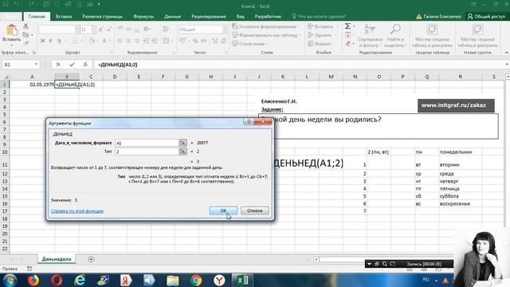The image size is (510, 287).
Task: Click the Copy icon in clipboard group
Action: [26, 35]
